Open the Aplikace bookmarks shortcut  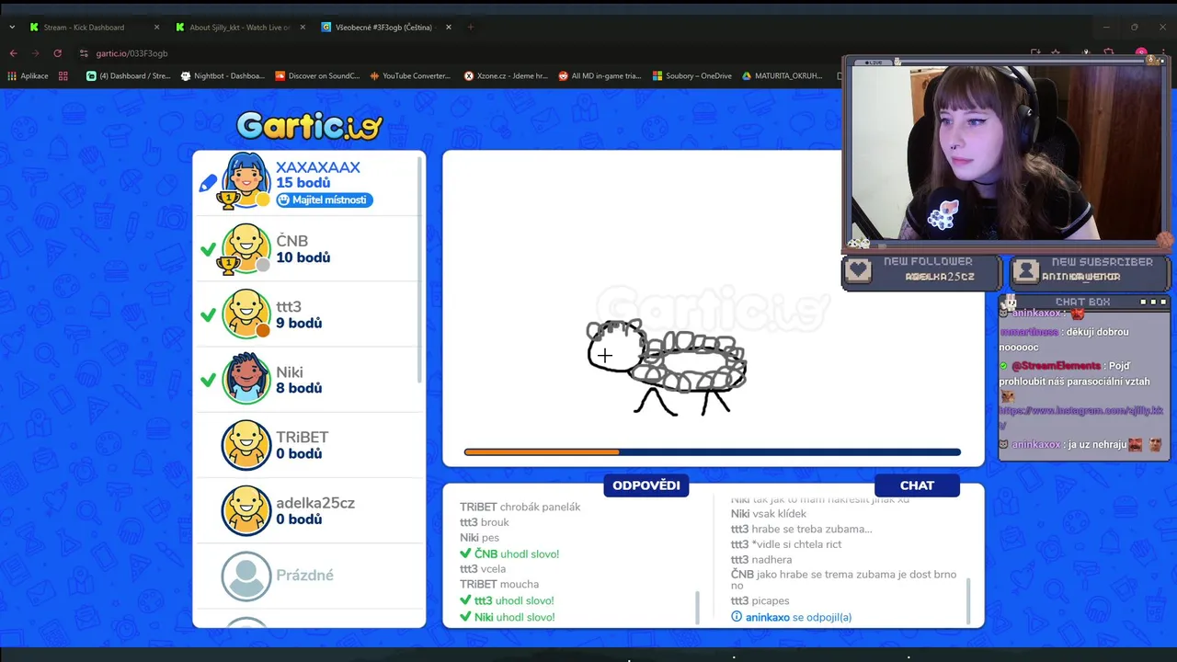(29, 76)
